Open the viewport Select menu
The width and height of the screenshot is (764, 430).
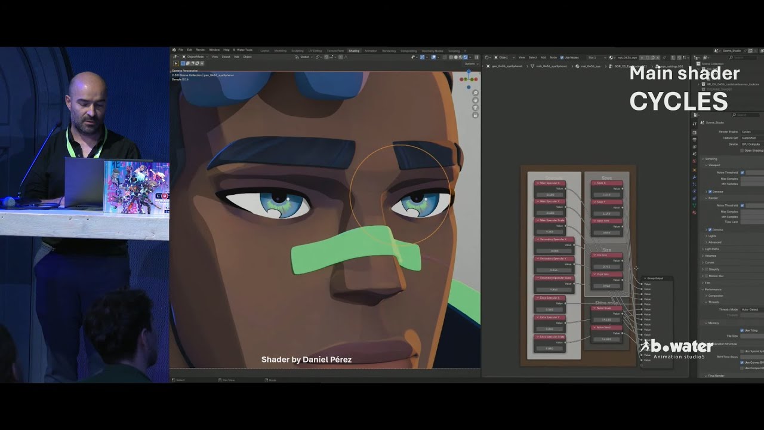226,57
